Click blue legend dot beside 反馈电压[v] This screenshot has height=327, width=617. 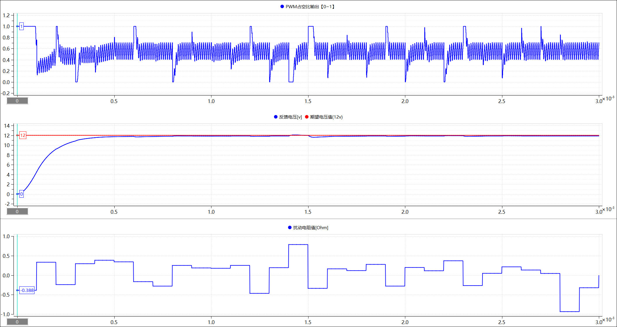click(x=276, y=117)
